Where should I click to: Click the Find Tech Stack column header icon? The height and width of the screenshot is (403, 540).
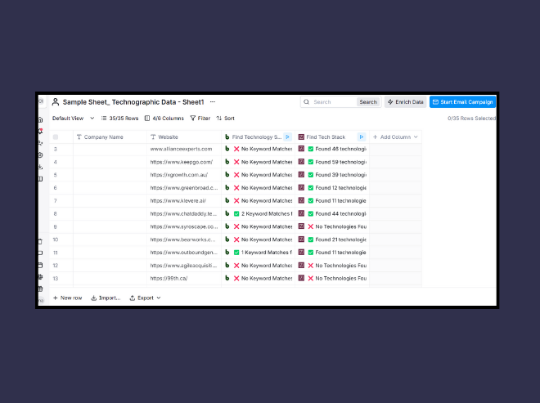pos(301,137)
